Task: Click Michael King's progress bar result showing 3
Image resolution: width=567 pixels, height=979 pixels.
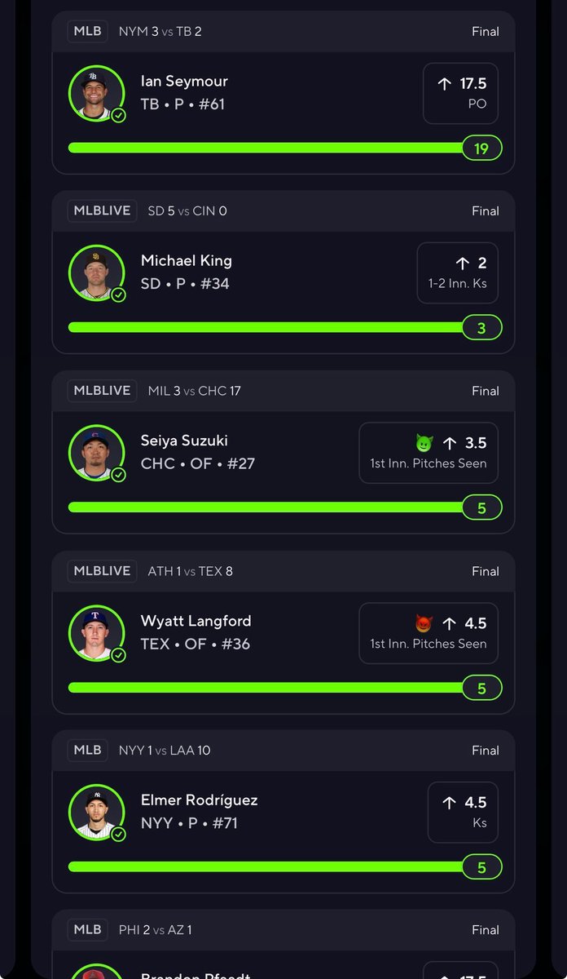Action: 481,328
